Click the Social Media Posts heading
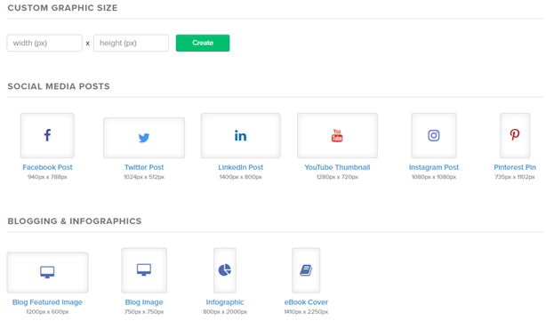The height and width of the screenshot is (321, 546). (59, 86)
